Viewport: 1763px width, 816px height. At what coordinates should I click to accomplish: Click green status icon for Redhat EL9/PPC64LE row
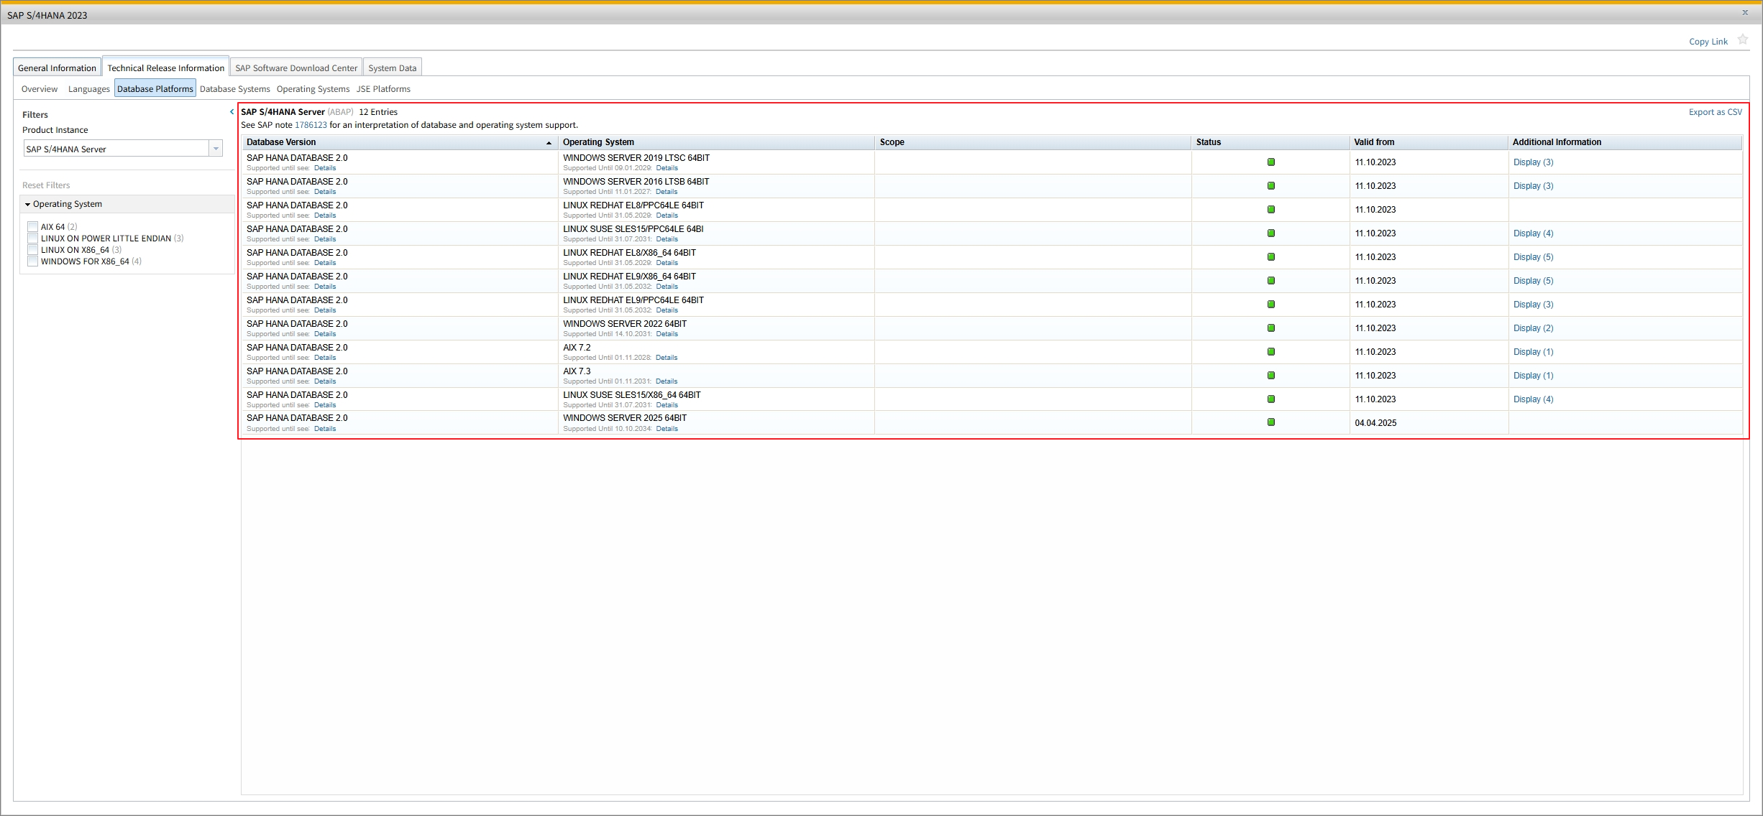coord(1271,305)
